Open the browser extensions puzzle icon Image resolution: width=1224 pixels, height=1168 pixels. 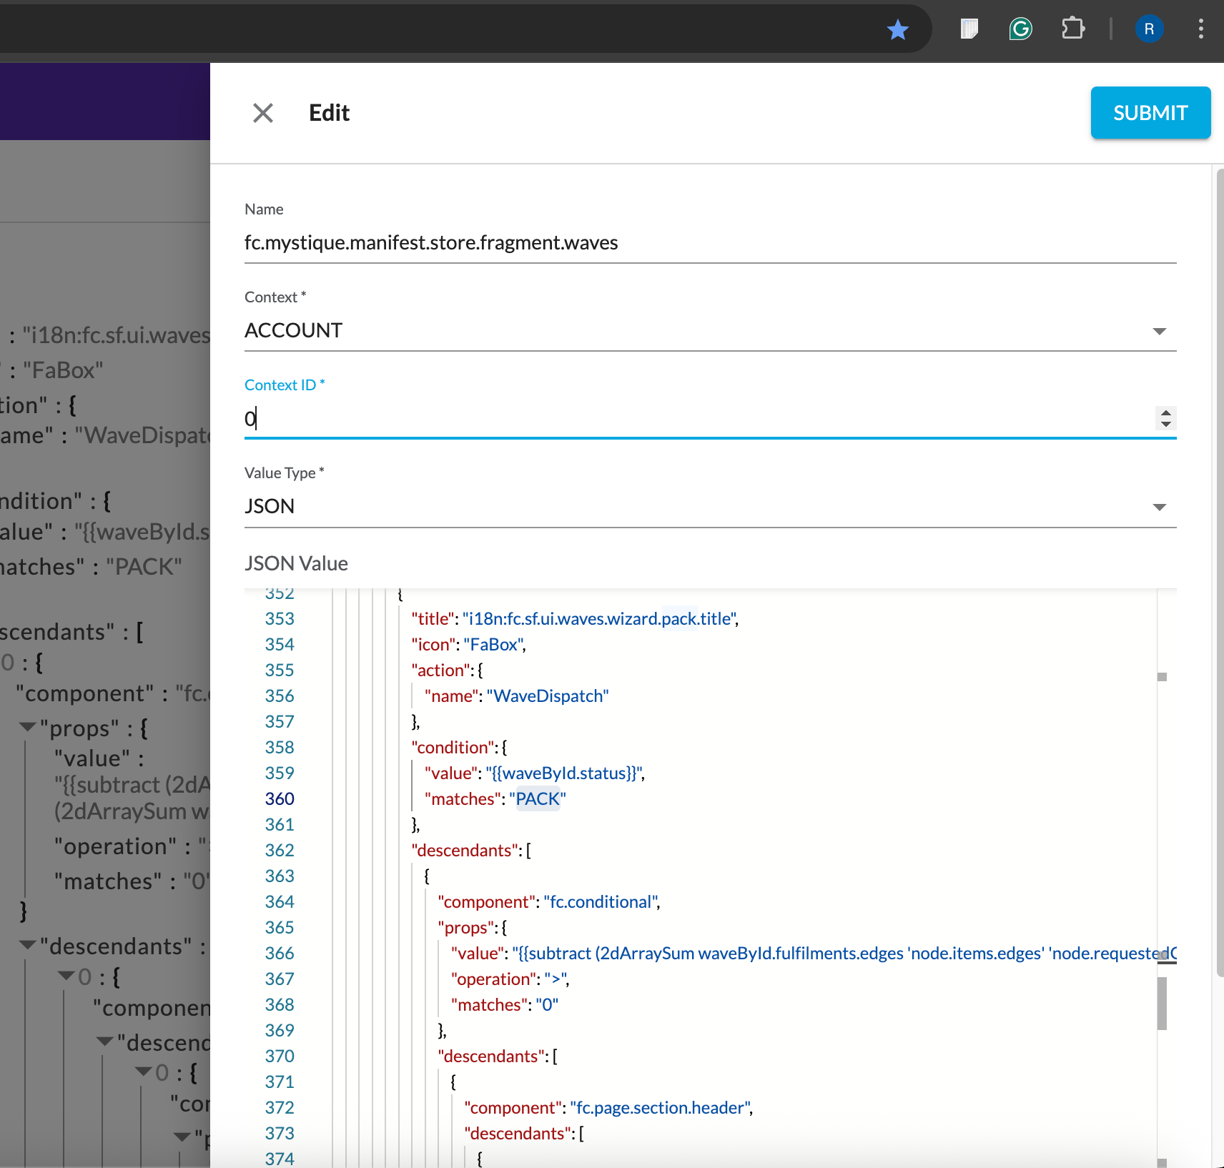point(1072,29)
